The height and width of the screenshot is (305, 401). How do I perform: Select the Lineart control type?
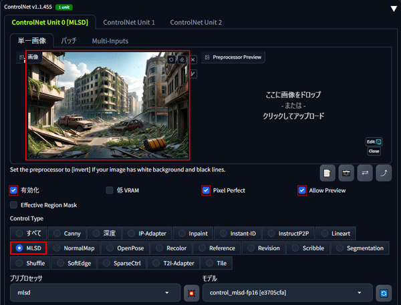[336, 233]
